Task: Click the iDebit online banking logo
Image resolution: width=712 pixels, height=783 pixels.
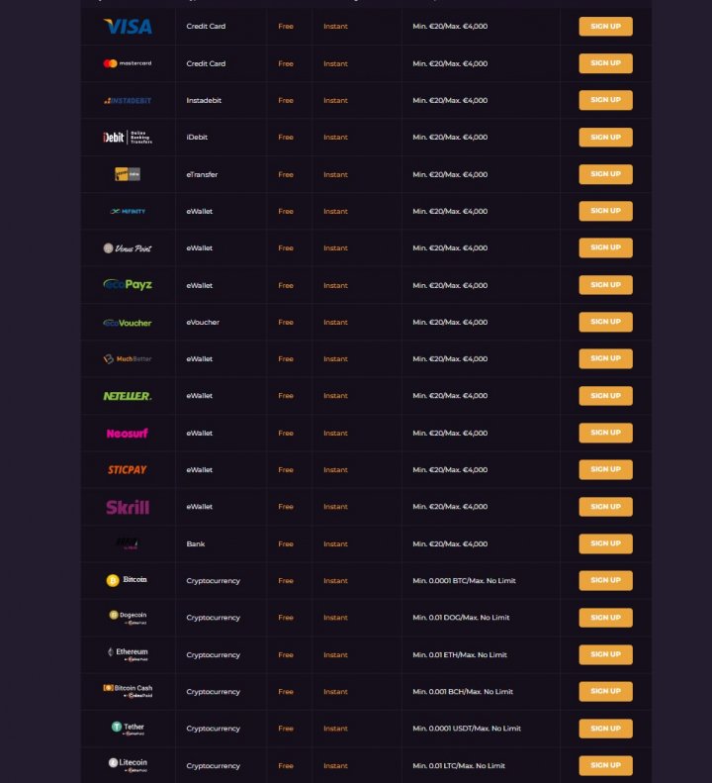Action: (x=128, y=138)
